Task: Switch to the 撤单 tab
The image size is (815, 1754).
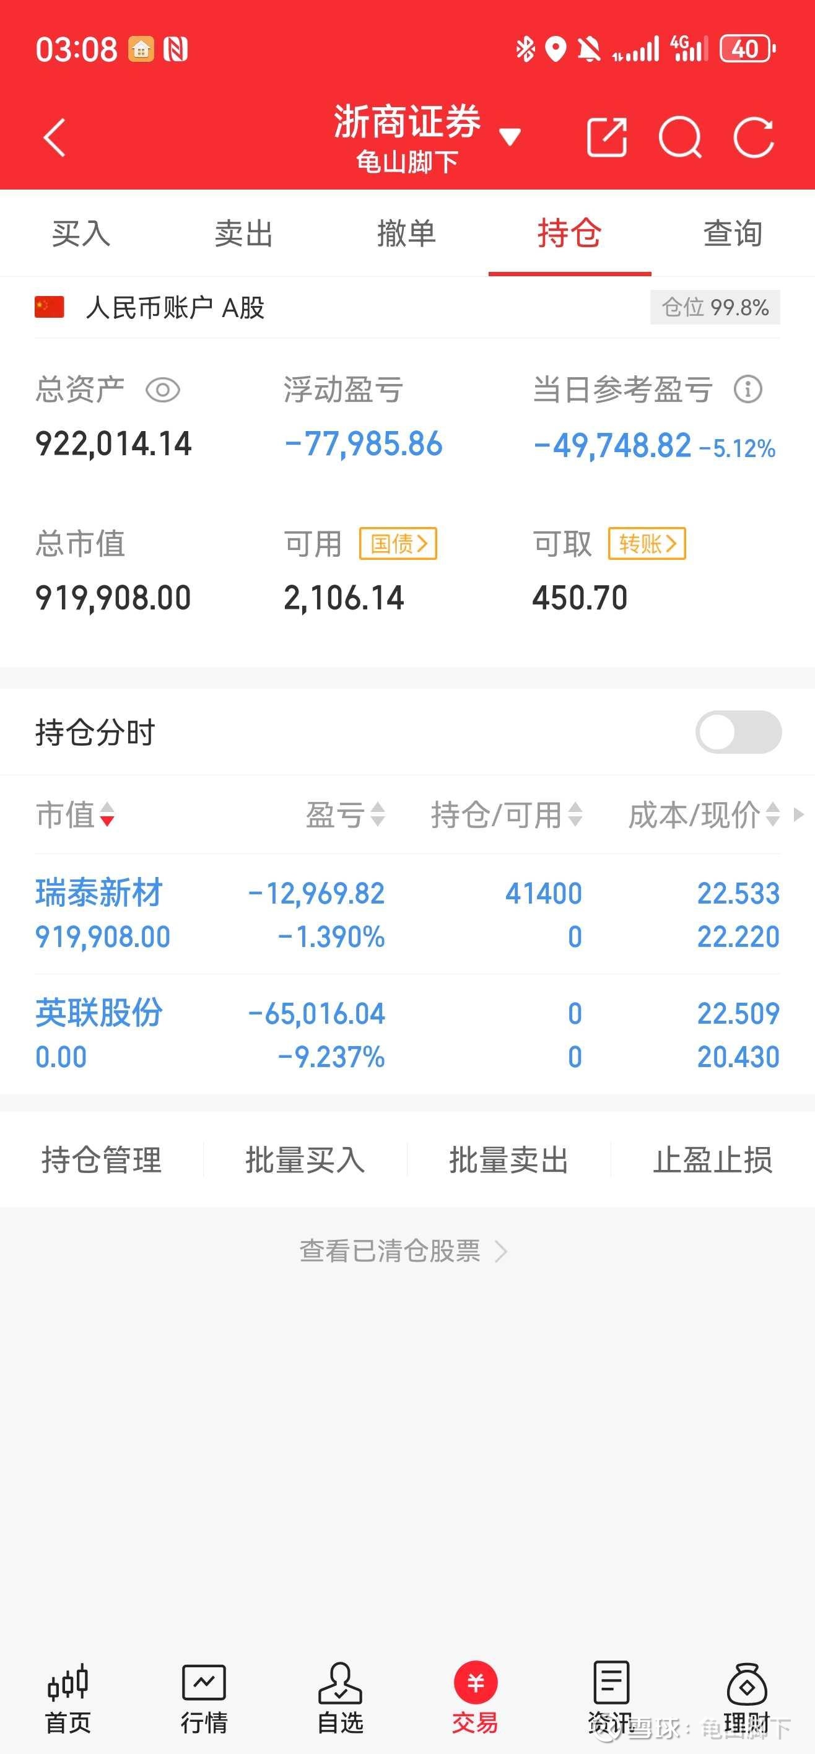Action: click(x=406, y=233)
